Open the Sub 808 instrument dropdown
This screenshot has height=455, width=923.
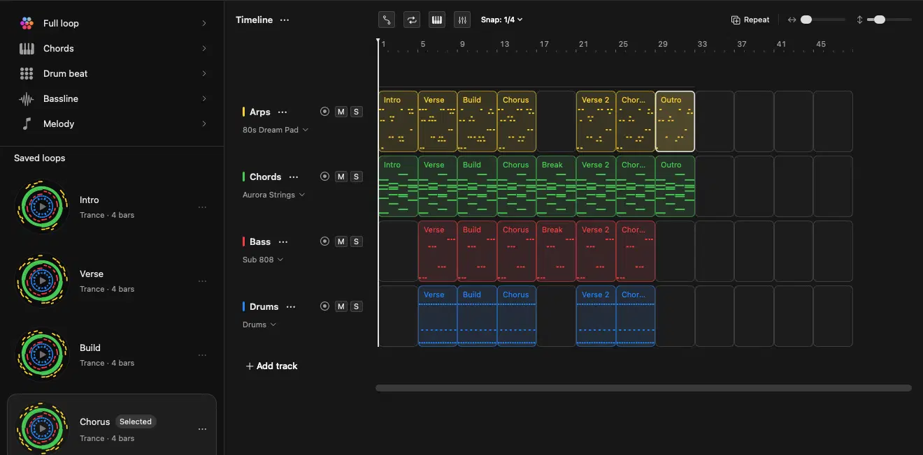(x=262, y=260)
